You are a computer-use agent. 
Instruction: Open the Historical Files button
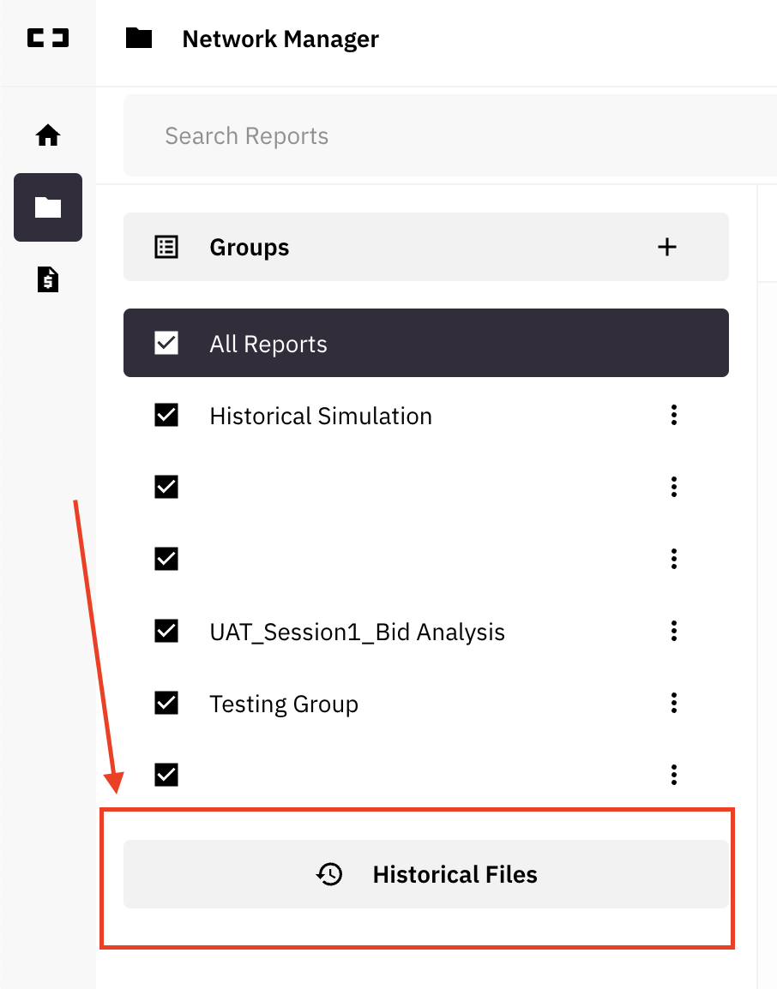(x=426, y=874)
